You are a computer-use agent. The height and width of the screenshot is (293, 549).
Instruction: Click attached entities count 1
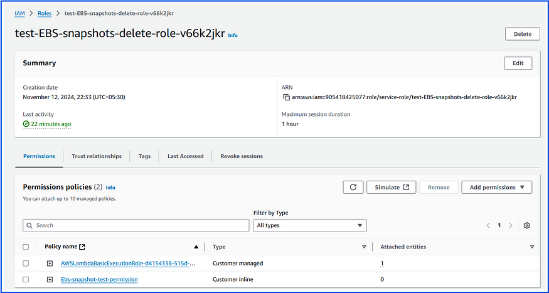coord(382,264)
